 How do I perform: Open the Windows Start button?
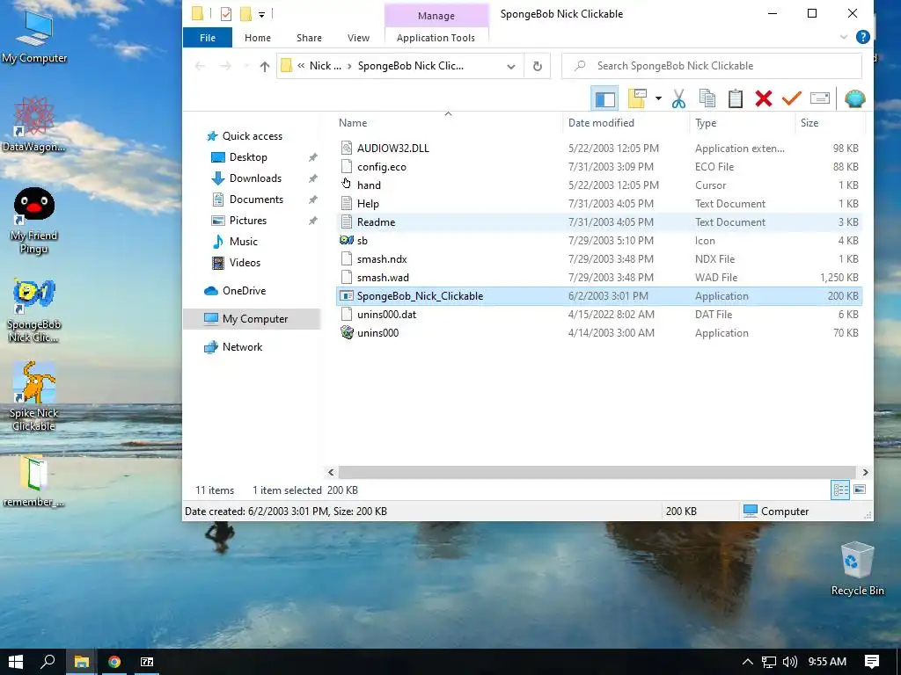[16, 662]
